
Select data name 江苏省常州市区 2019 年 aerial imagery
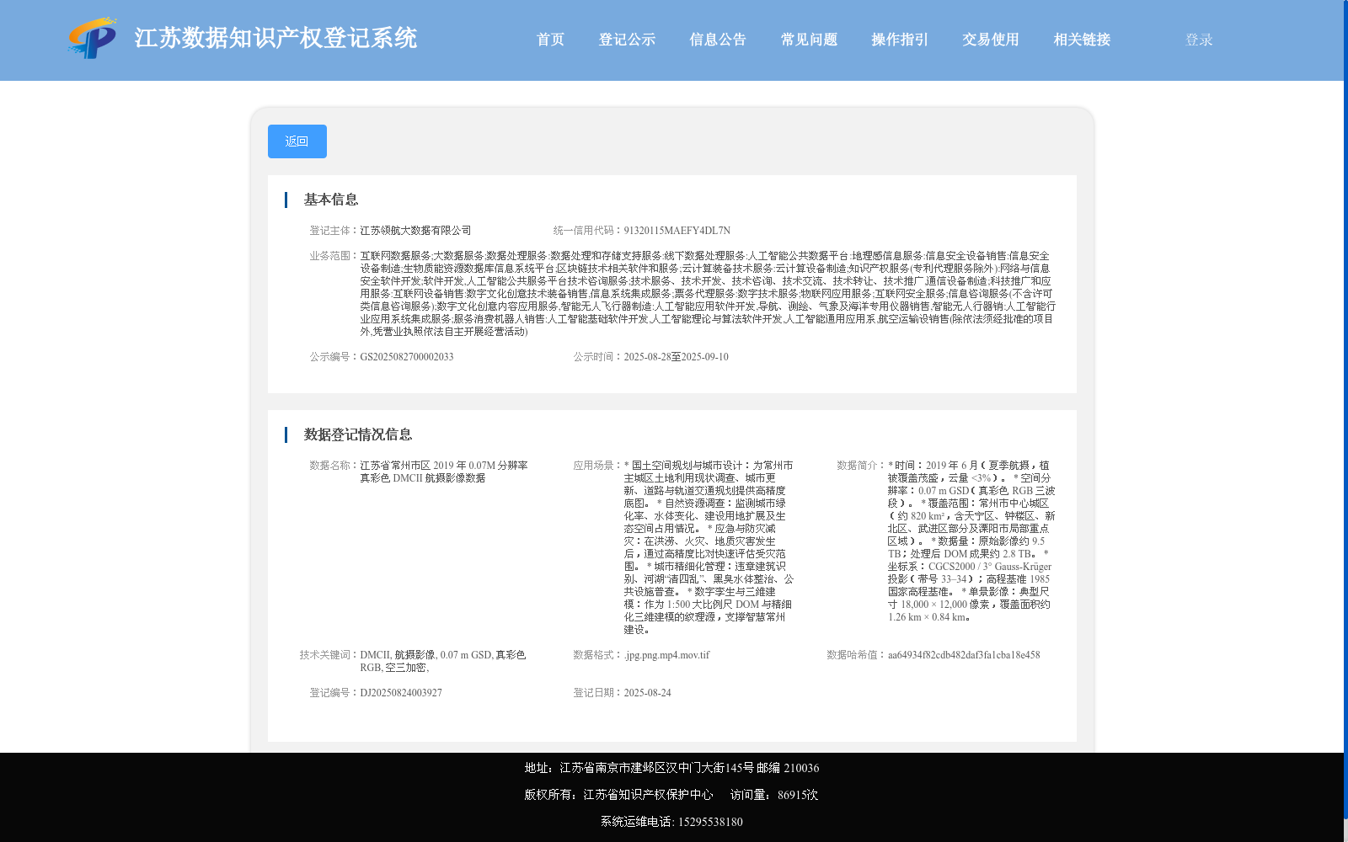(444, 472)
